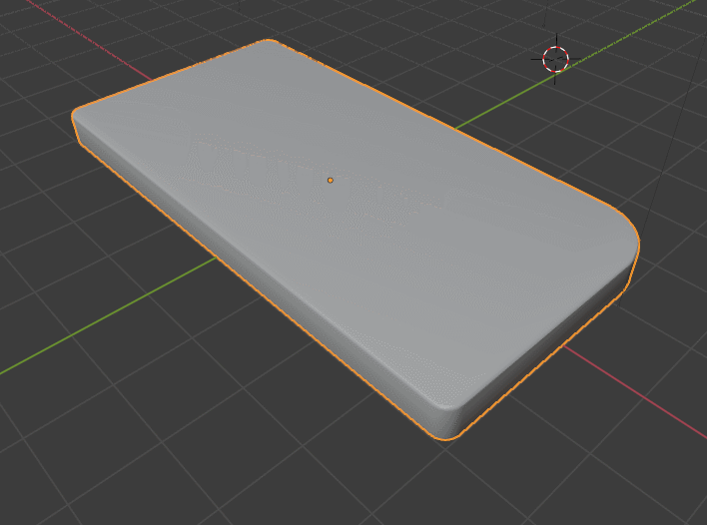Click the orange origin dot of the object
The image size is (707, 525).
click(331, 181)
